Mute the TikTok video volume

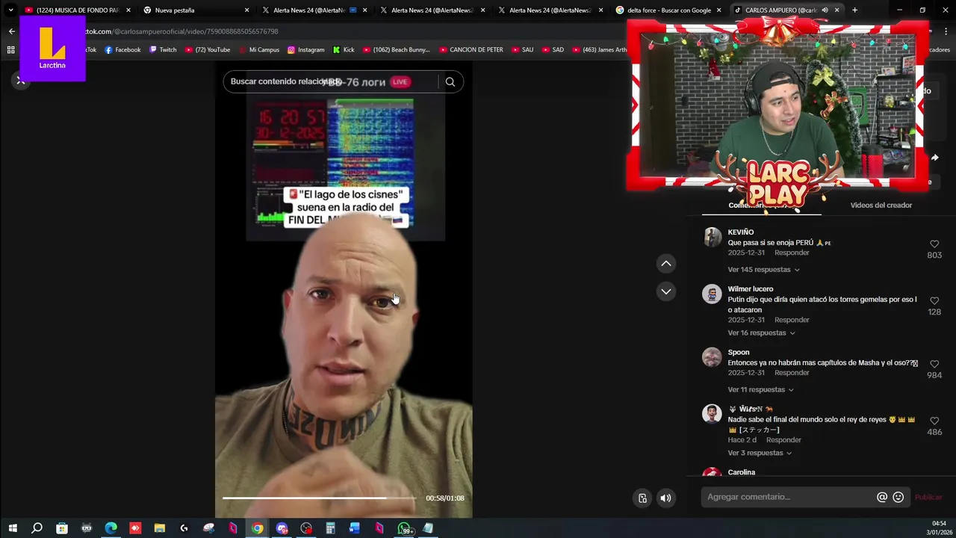(x=665, y=498)
